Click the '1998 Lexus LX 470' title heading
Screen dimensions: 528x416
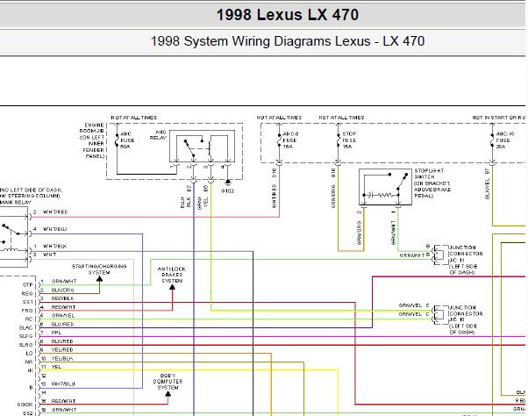click(x=287, y=15)
